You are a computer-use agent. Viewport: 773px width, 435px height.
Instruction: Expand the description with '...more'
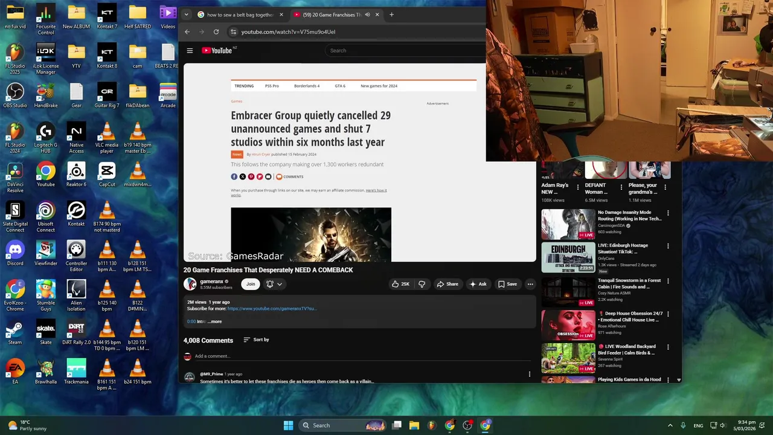(215, 321)
